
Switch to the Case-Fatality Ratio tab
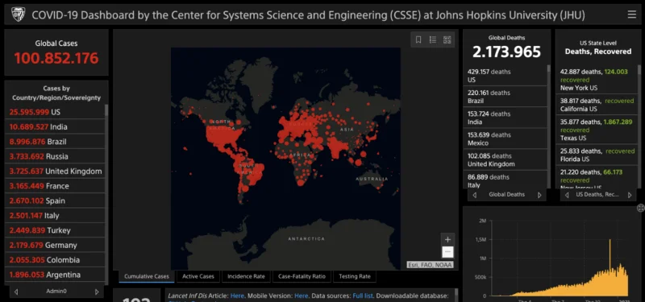302,276
